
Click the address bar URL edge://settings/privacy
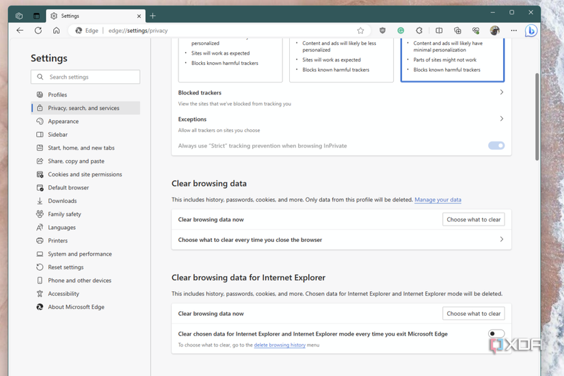click(x=138, y=31)
